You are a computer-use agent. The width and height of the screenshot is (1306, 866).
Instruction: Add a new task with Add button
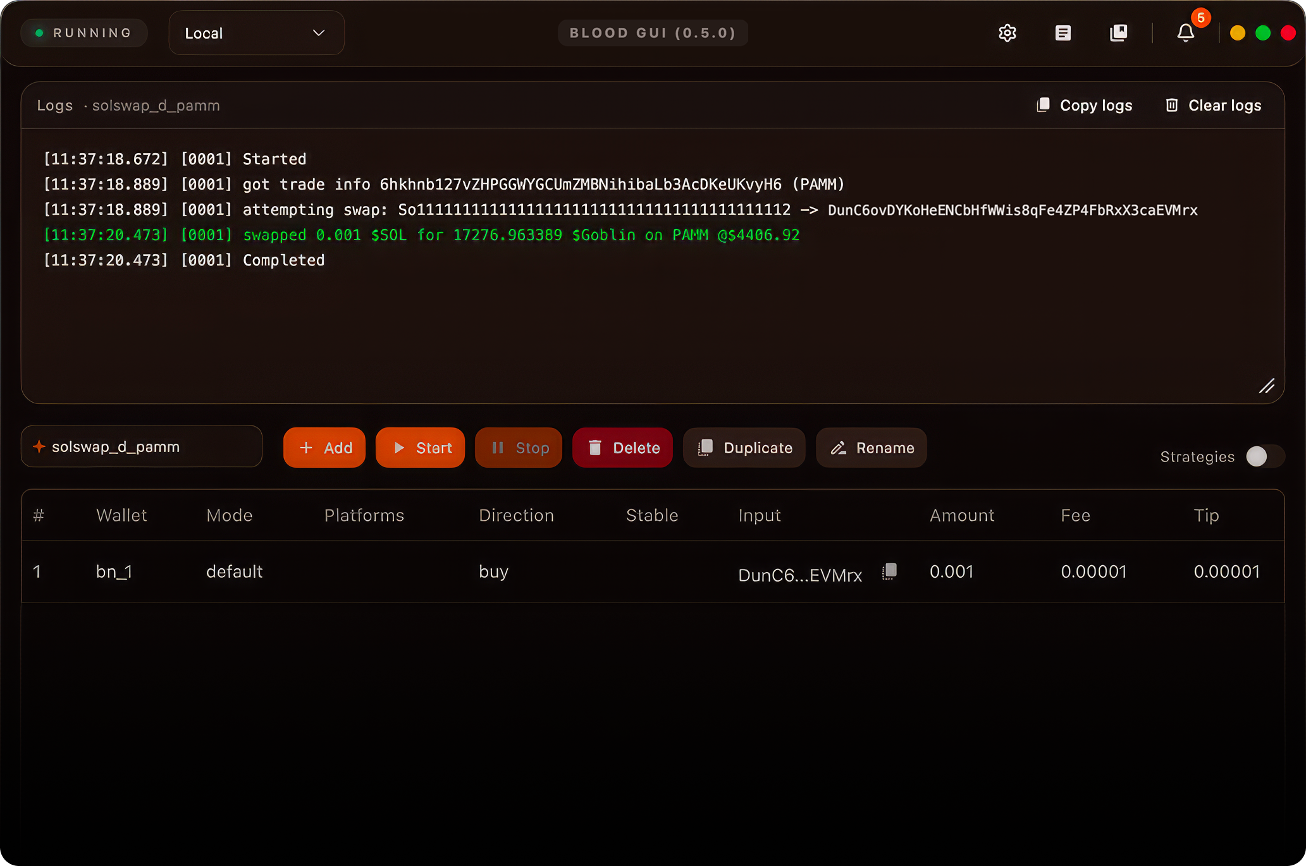(x=324, y=448)
